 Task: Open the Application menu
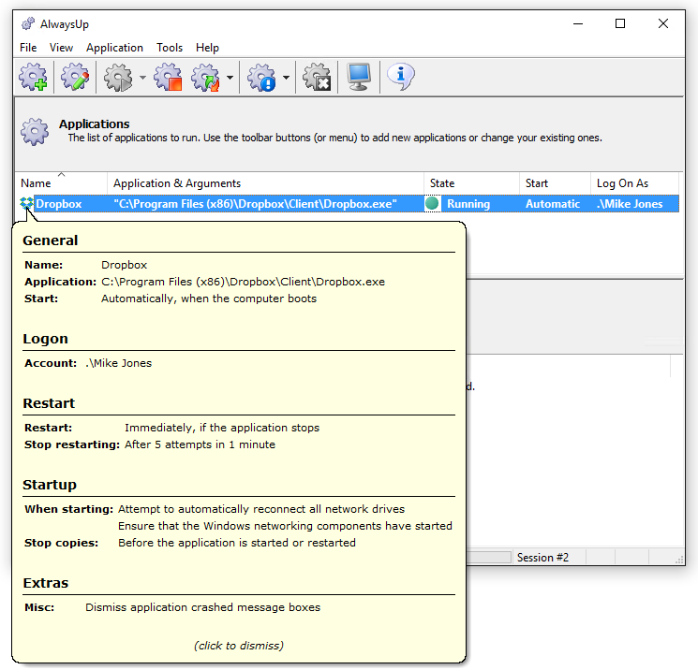coord(114,48)
